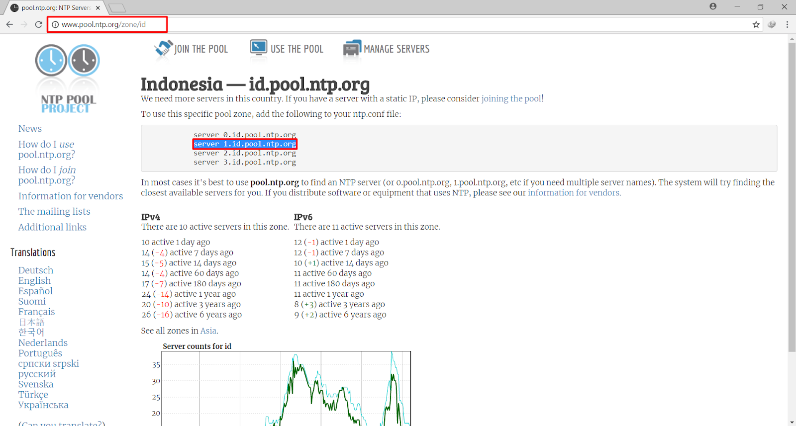Open USE THE POOL menu item
Screen dimensions: 796x426
(297, 49)
